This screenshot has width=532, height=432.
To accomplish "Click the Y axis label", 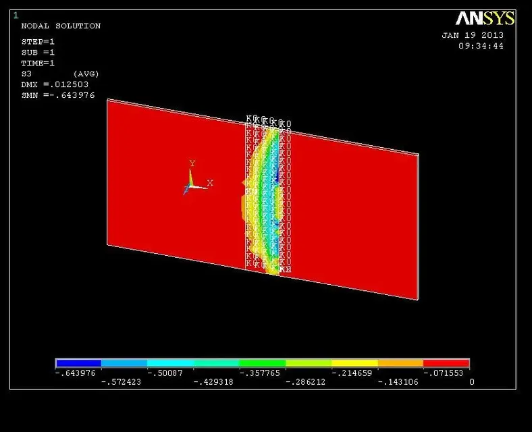I will point(192,163).
